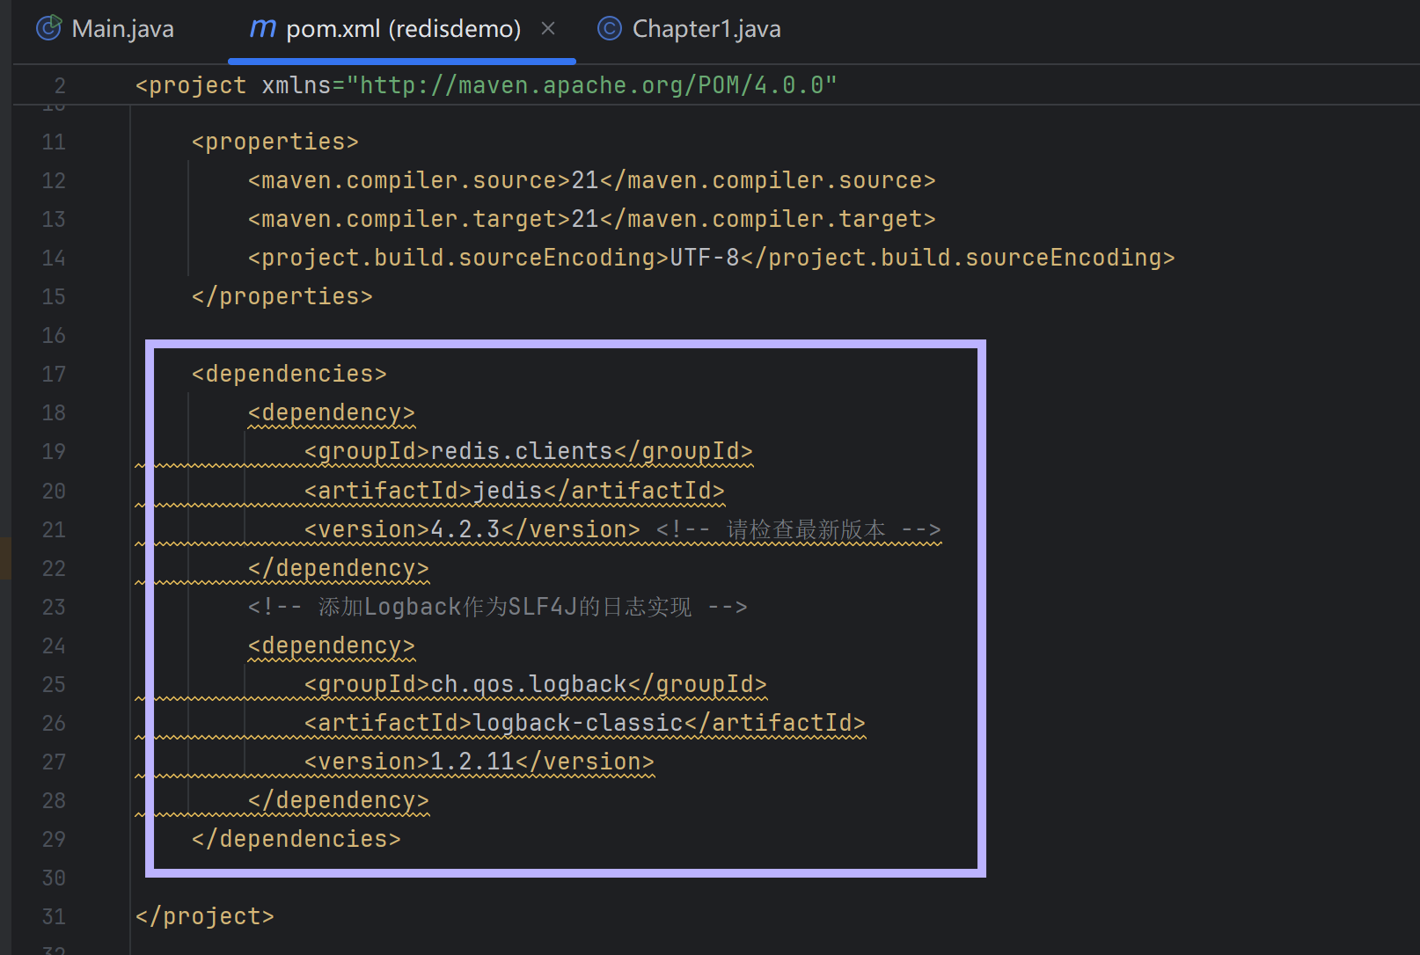
Task: Switch to the Main.java editor tab
Action: click(105, 29)
